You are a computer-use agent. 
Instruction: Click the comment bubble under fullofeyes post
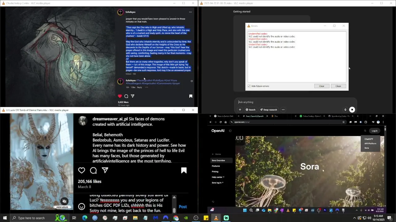coord(126,96)
